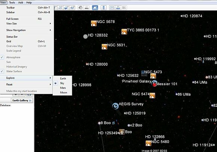
Task: Click the HD 119992 star label
Action: (206, 59)
